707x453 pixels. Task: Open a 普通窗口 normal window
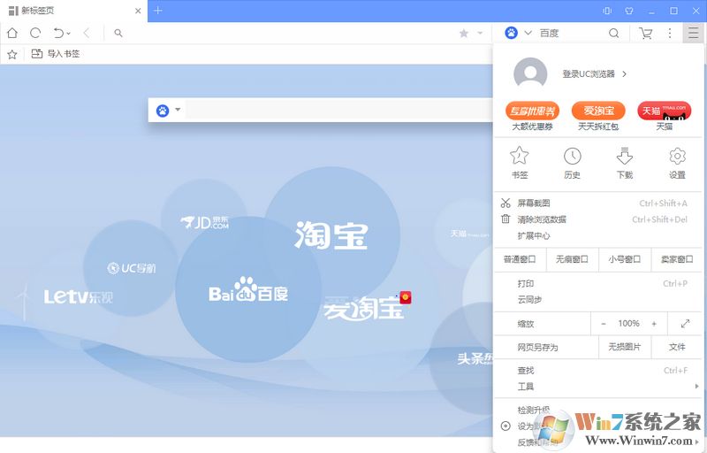520,259
